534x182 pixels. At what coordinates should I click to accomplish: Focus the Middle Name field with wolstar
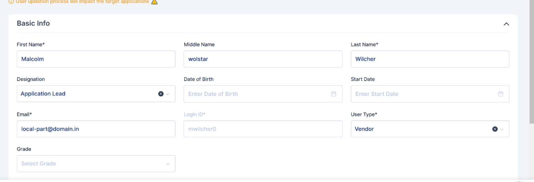coord(263,59)
